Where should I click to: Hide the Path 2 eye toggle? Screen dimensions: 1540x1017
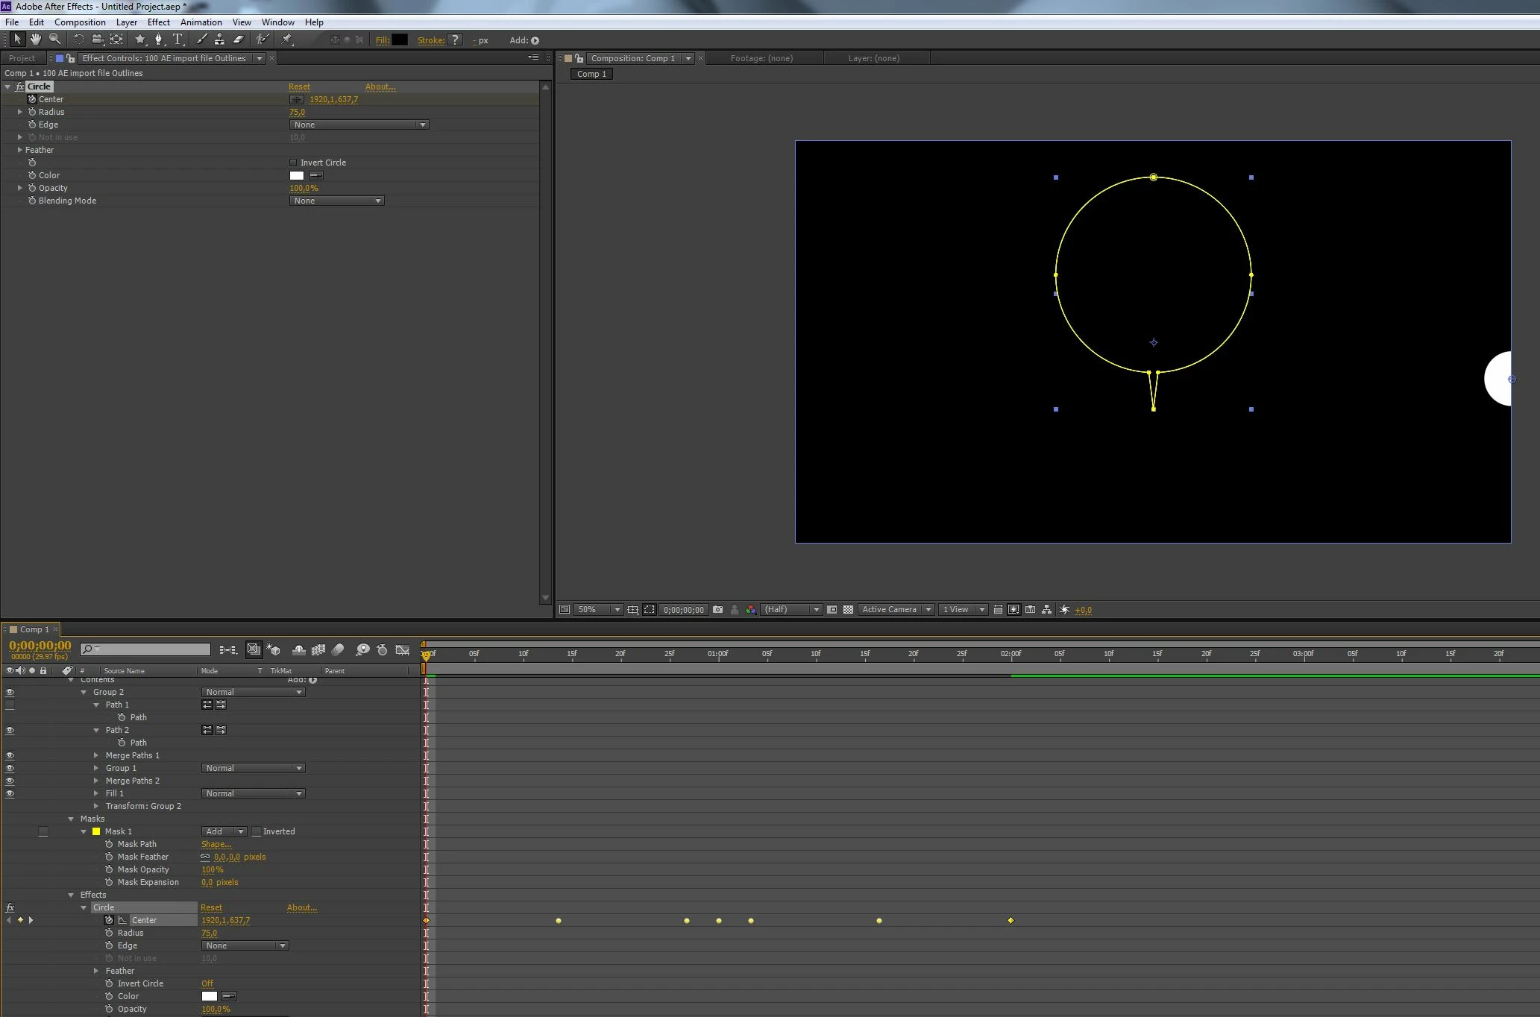10,730
